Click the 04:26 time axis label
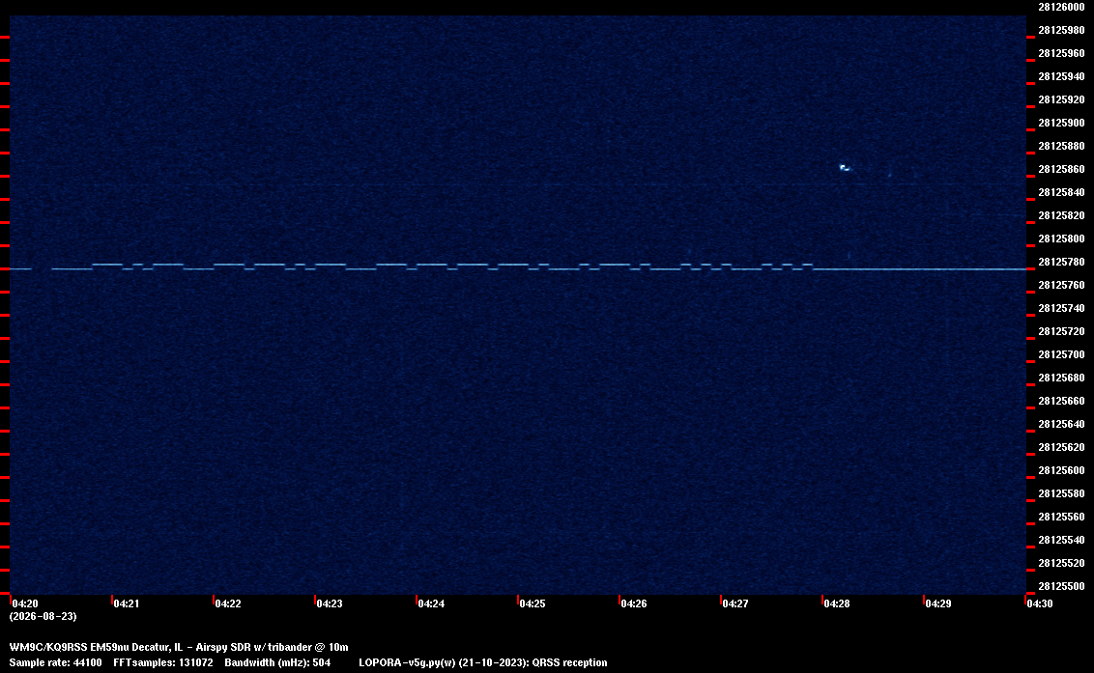The height and width of the screenshot is (673, 1094). click(x=634, y=603)
